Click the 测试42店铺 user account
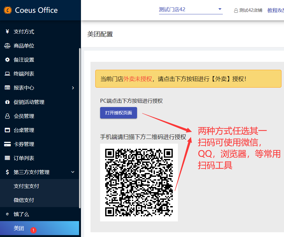Viewport: 284px width, 237px height. coord(248,10)
